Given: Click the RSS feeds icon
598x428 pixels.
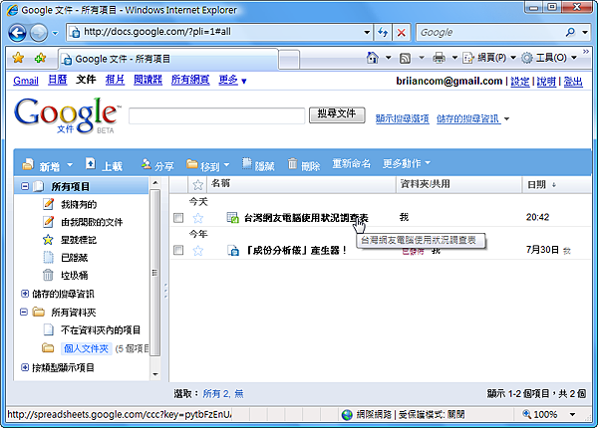Looking at the screenshot, I should pos(405,59).
